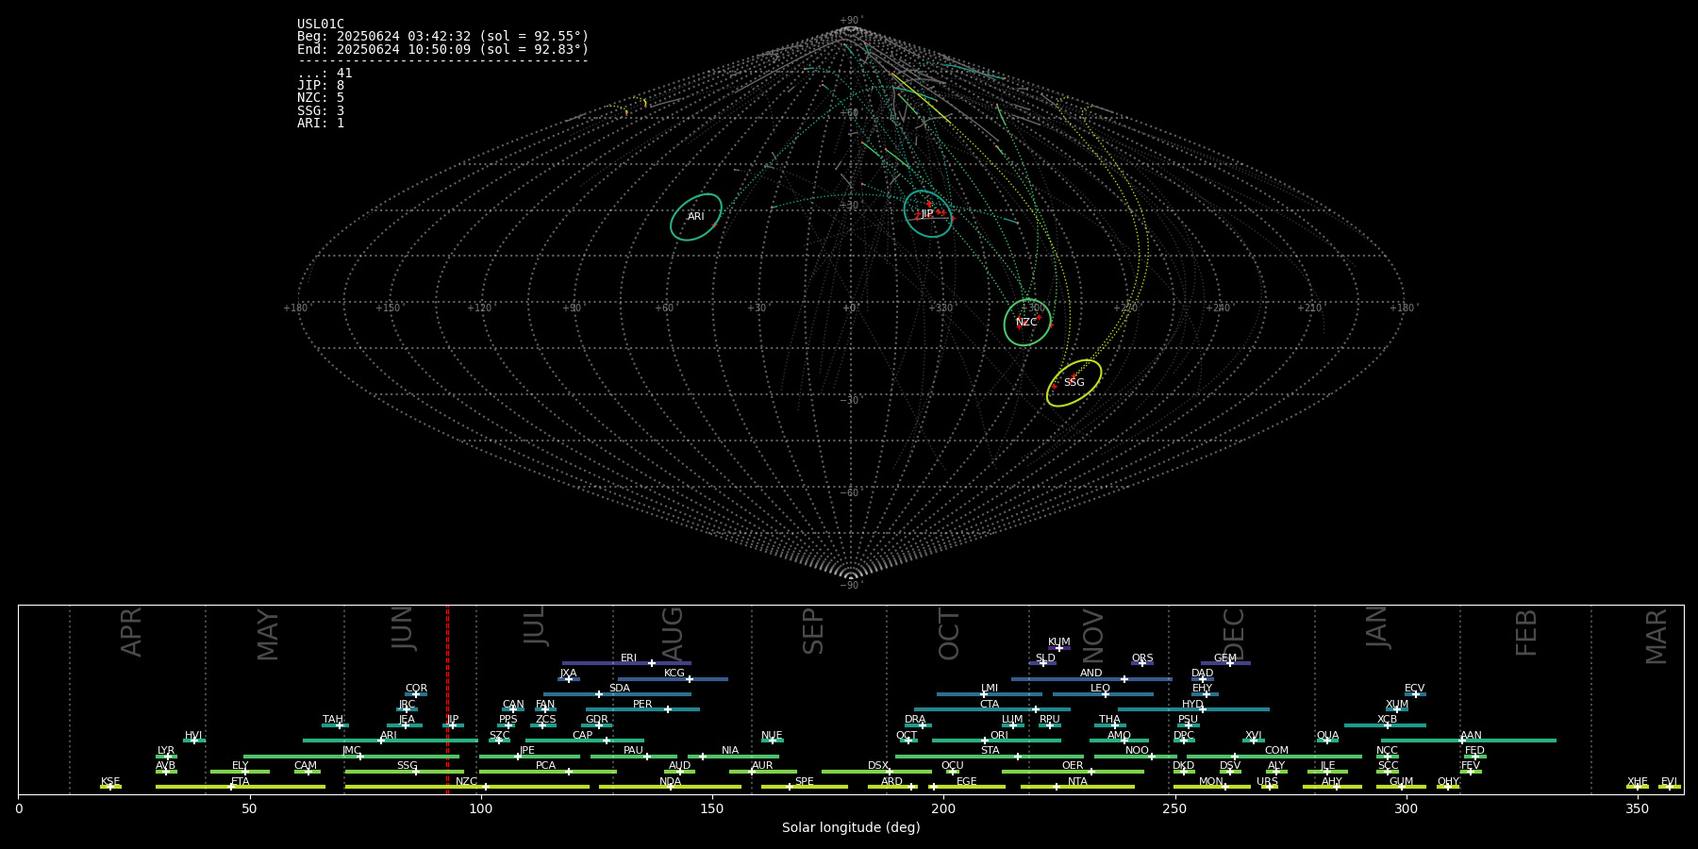Click the COR shower label in timeline
The width and height of the screenshot is (1698, 849).
(416, 689)
